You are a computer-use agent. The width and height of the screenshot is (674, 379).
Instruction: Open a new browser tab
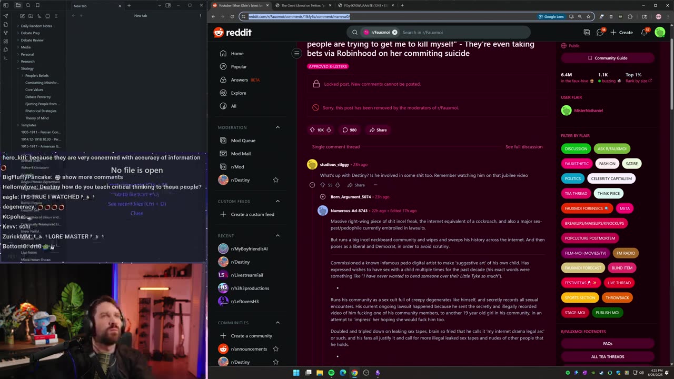click(402, 5)
